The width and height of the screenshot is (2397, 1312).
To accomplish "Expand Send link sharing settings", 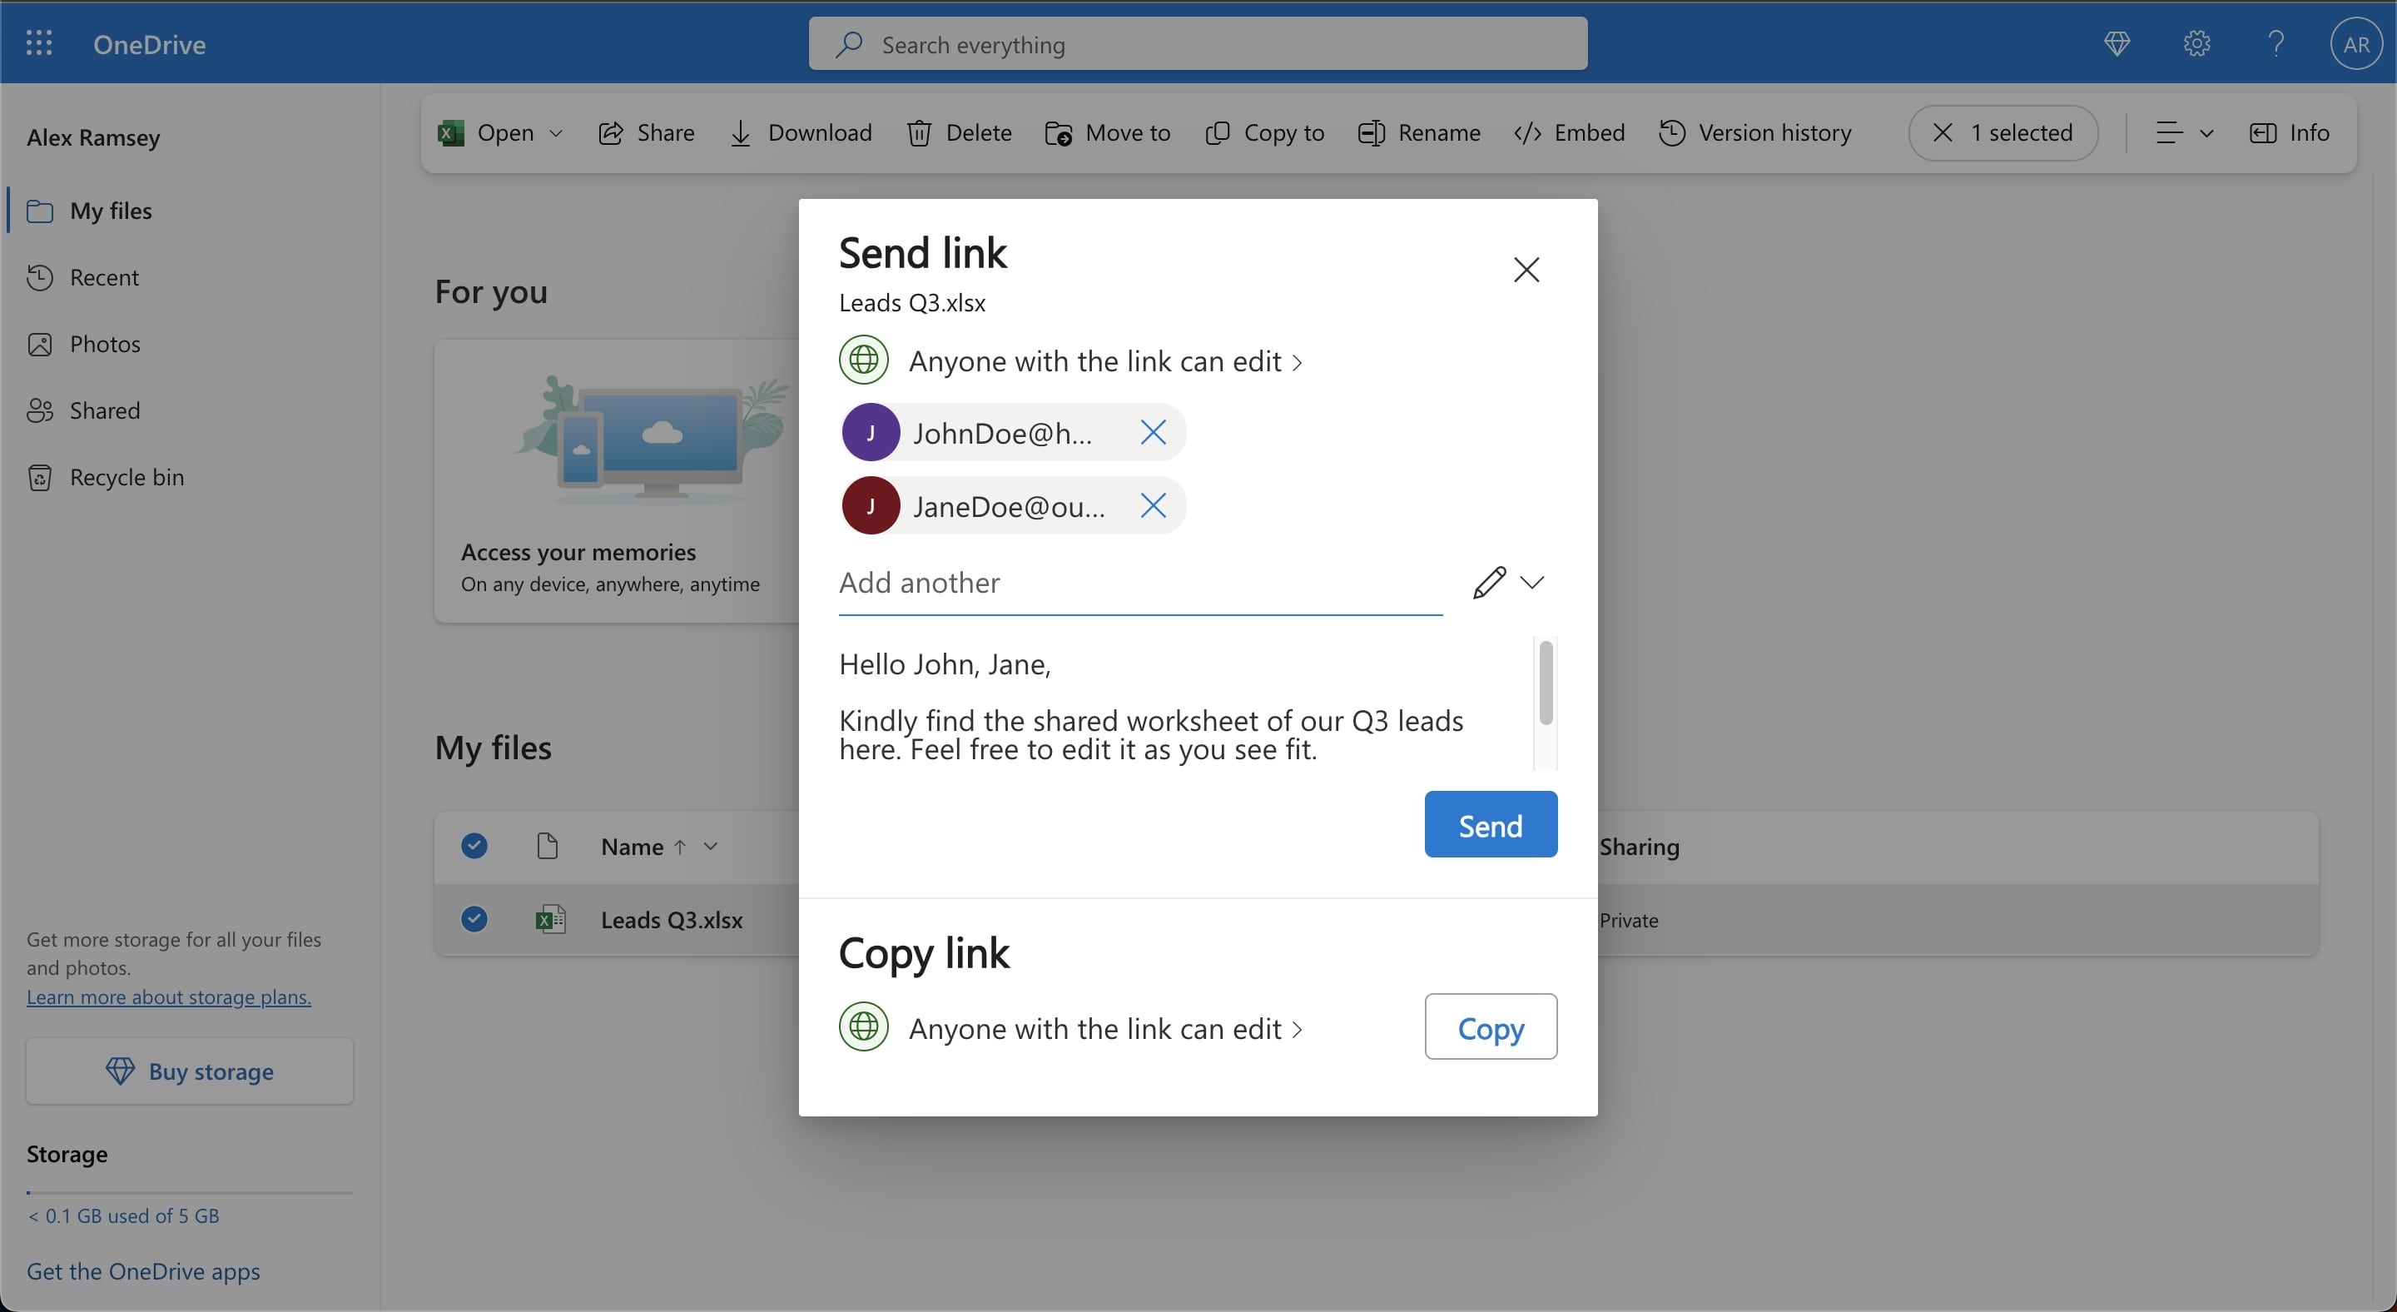I will point(1105,361).
